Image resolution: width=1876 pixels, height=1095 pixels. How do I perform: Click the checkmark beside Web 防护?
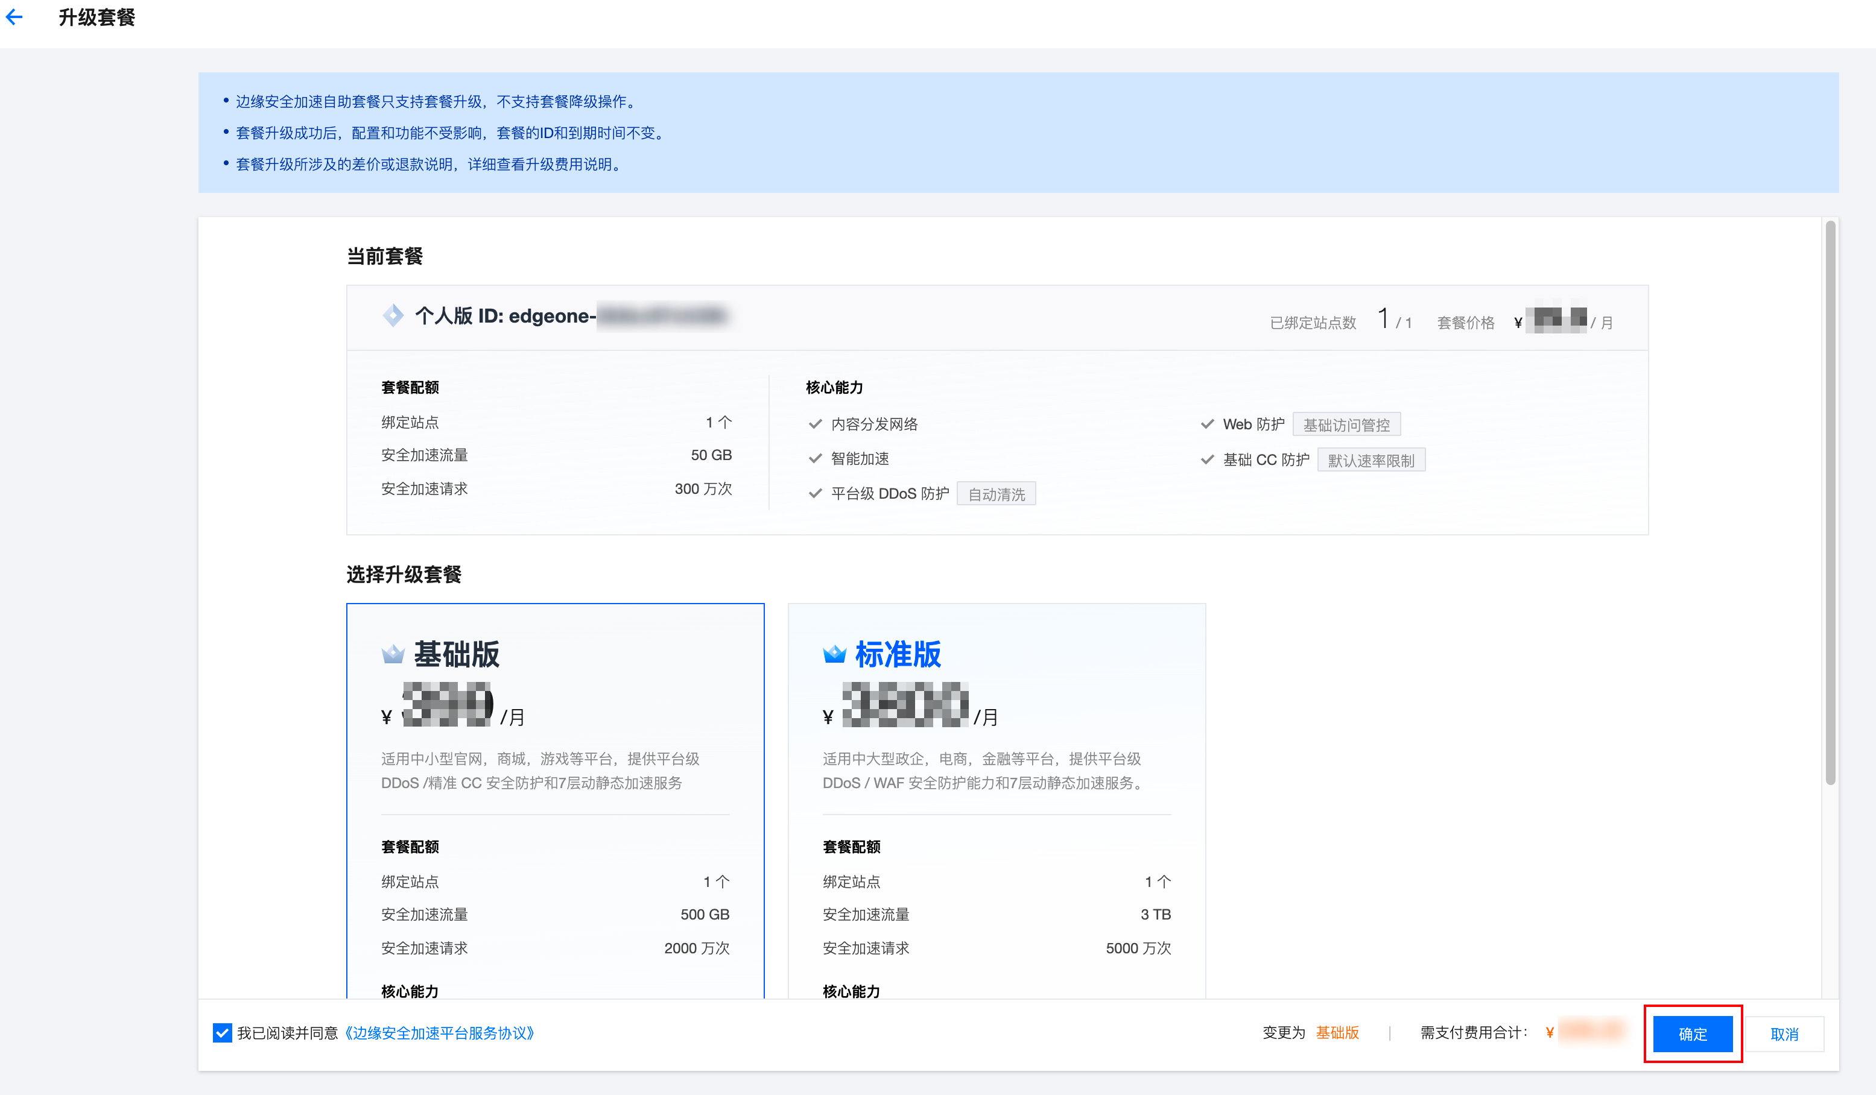(1208, 424)
